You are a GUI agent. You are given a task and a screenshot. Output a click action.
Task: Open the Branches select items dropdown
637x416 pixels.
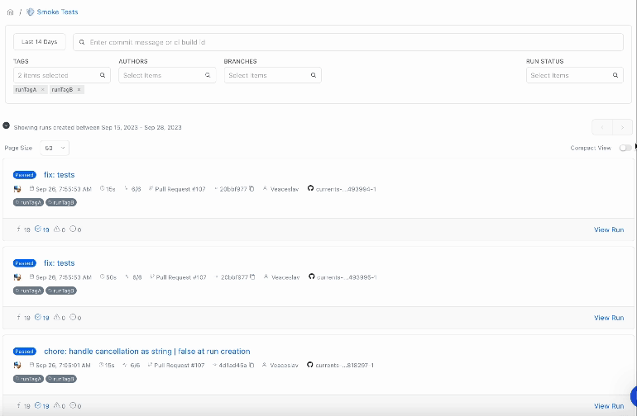coord(273,75)
